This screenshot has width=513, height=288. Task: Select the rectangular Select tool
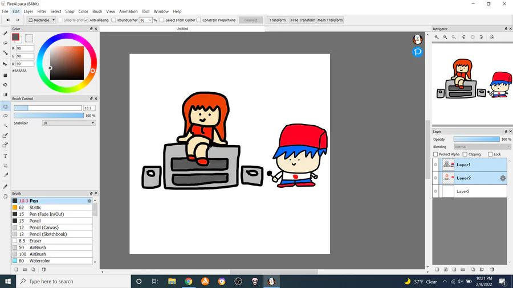(x=5, y=106)
